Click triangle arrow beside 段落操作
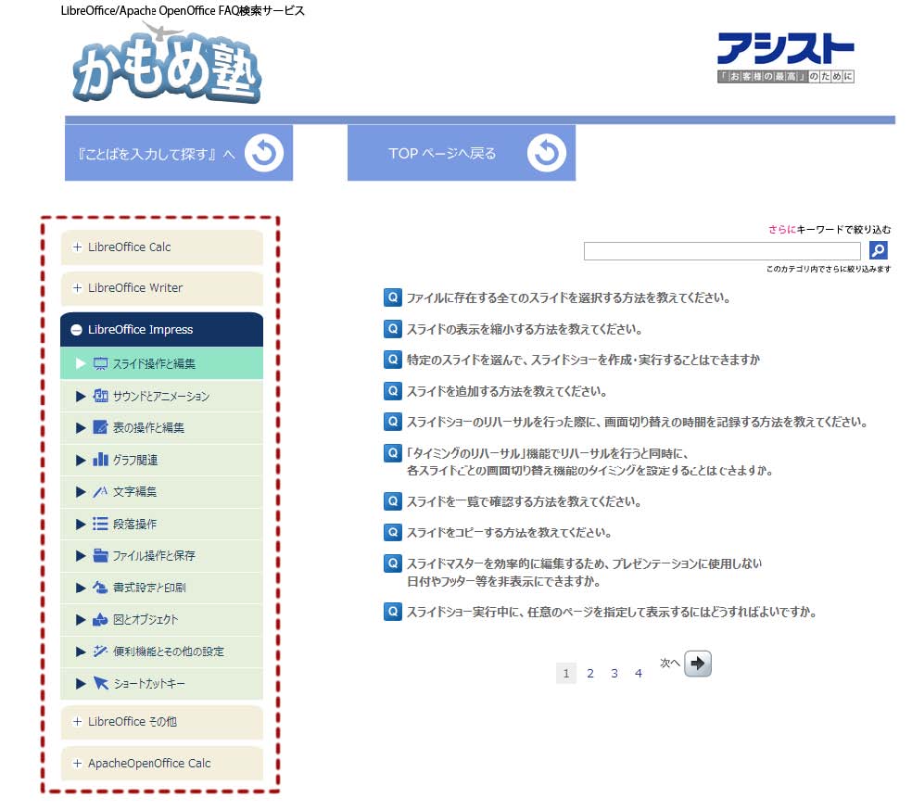 coord(81,524)
